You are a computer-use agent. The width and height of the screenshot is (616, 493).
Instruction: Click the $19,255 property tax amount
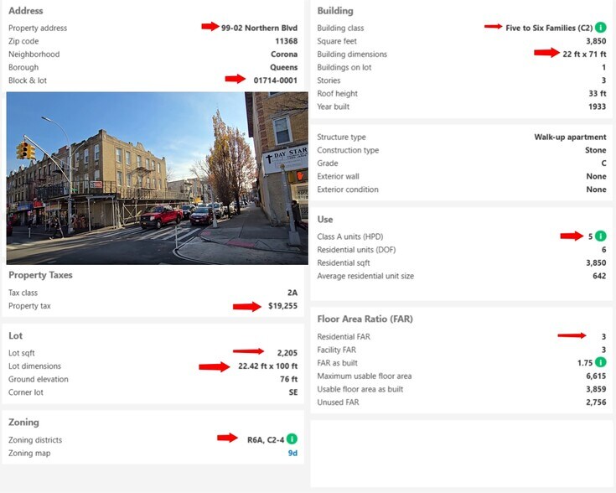point(282,306)
